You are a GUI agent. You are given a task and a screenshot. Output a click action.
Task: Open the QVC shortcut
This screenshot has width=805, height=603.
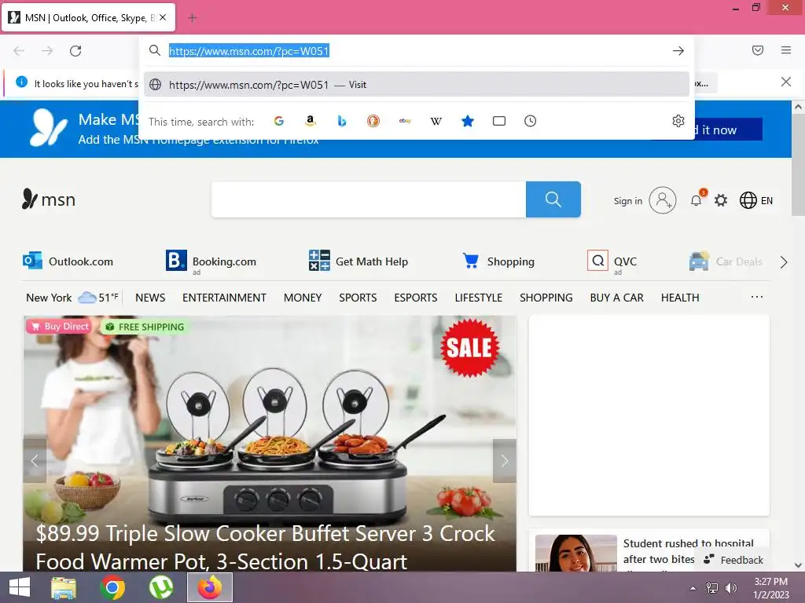pos(612,261)
